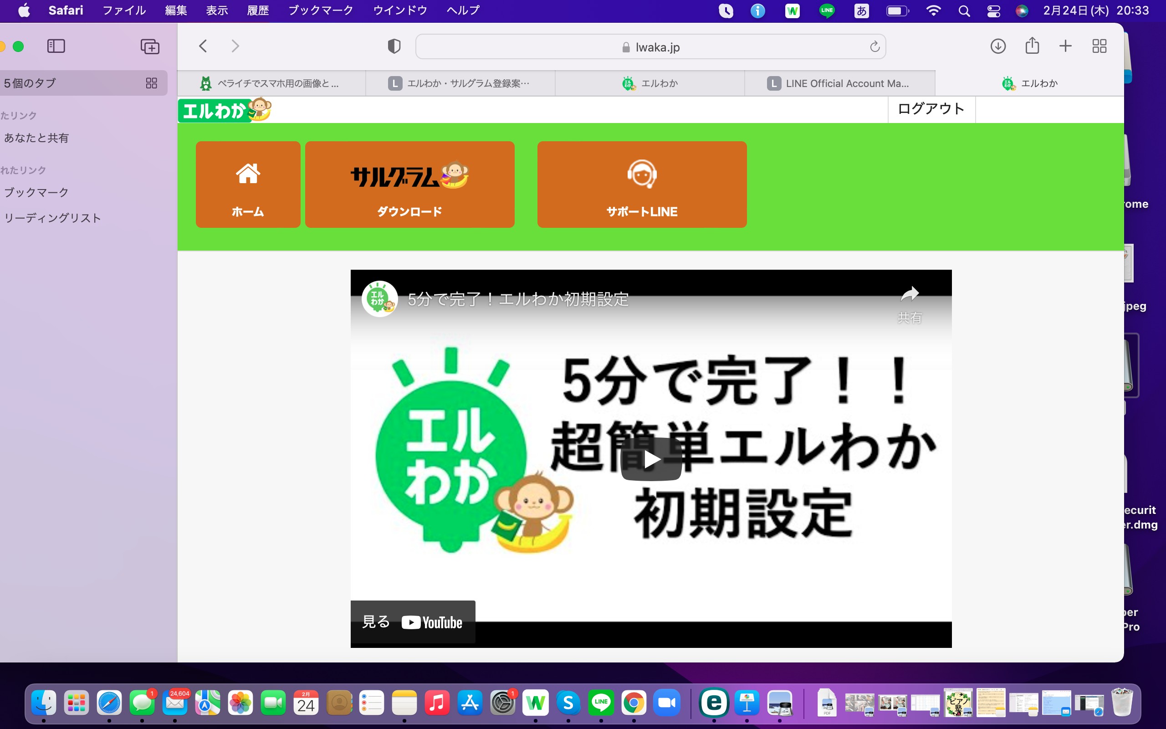Open Mail in the Dock
Image resolution: width=1166 pixels, height=729 pixels.
tap(175, 703)
